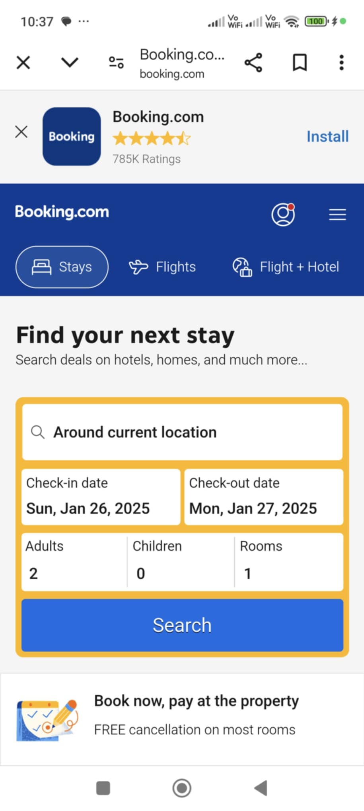Minimize browser using the down chevron
Image resolution: width=364 pixels, height=811 pixels.
70,63
